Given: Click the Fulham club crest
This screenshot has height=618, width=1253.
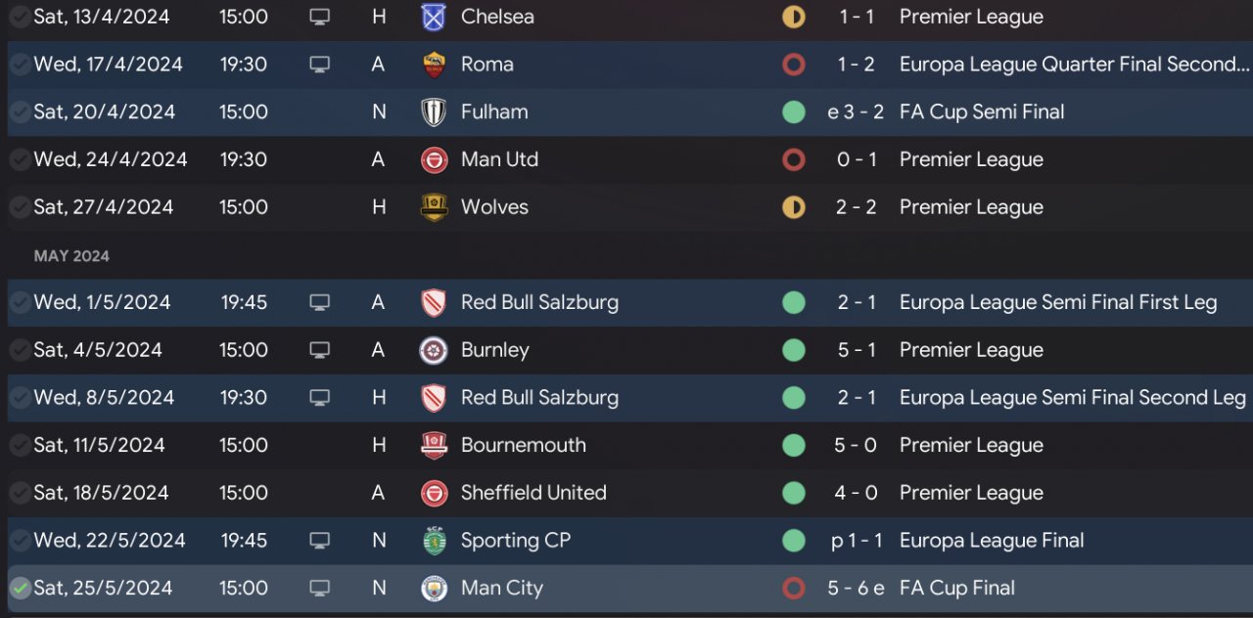Looking at the screenshot, I should (434, 112).
